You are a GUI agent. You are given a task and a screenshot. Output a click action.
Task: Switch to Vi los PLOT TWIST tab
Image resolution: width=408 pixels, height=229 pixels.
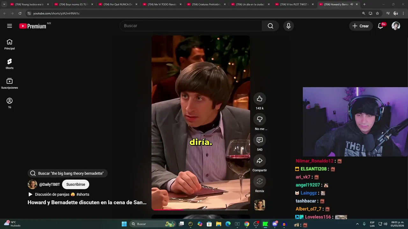click(x=295, y=4)
